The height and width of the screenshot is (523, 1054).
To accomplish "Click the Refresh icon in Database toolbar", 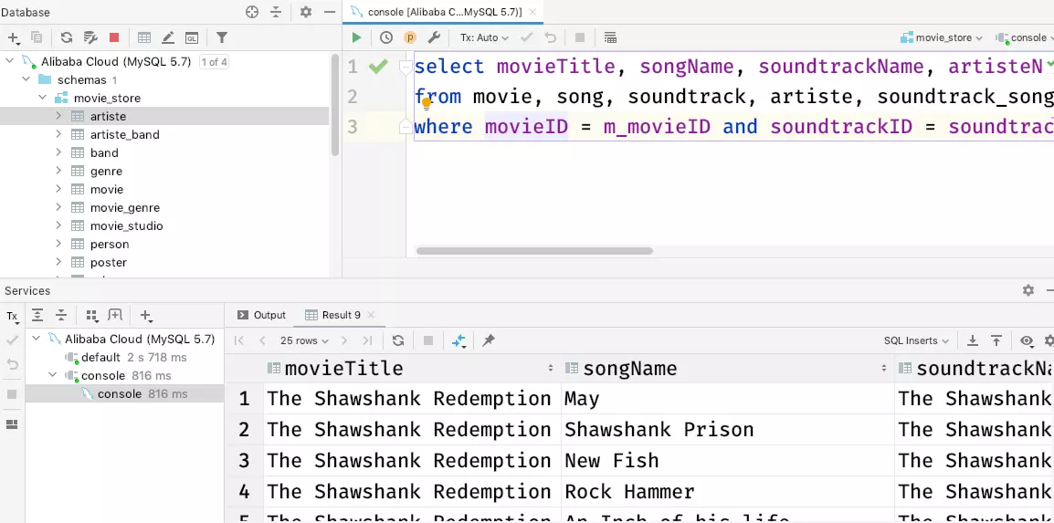I will point(67,37).
